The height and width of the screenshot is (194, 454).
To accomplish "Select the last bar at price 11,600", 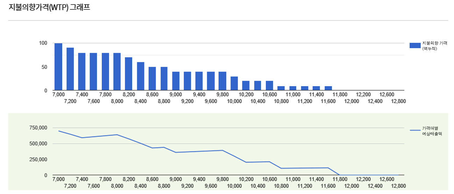I will point(328,88).
